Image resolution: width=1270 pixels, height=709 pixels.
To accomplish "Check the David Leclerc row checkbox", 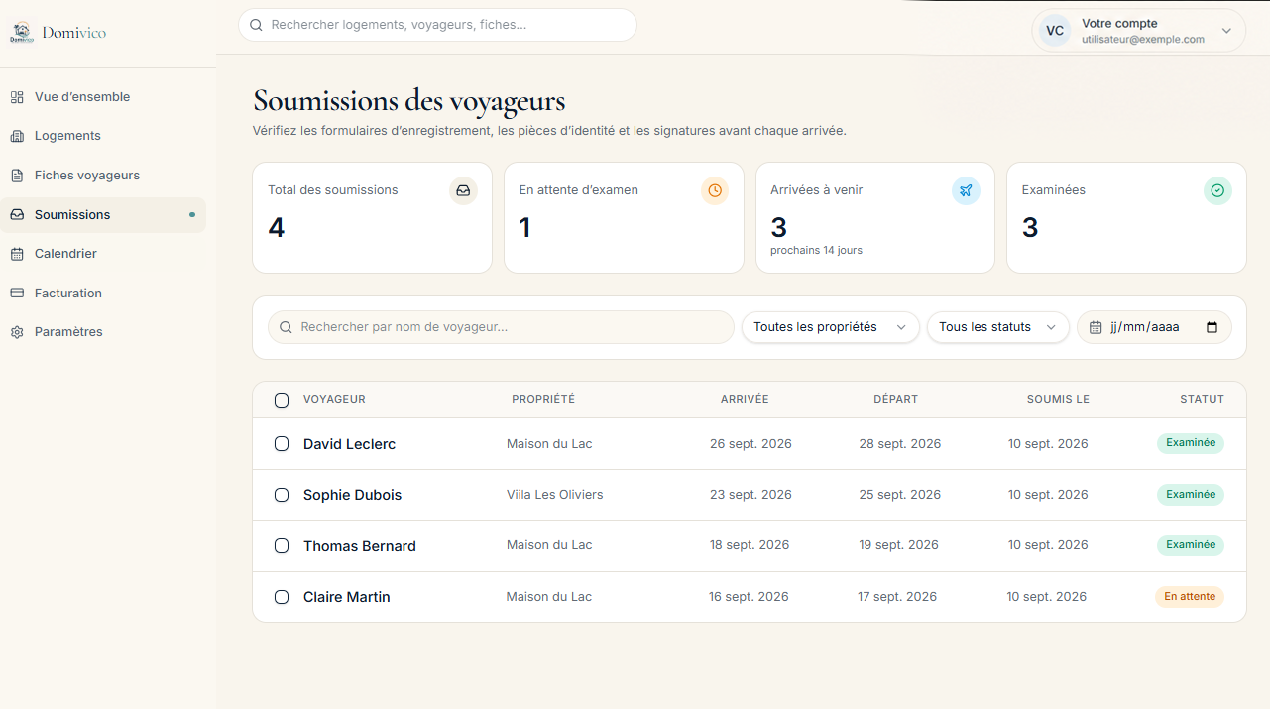I will point(282,444).
